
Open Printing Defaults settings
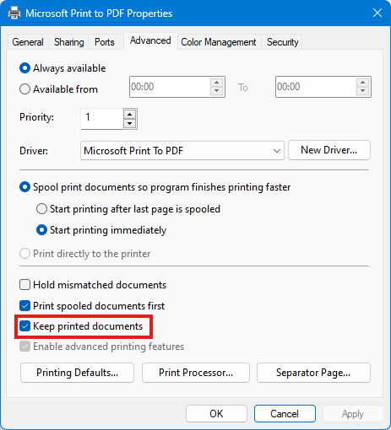77,373
